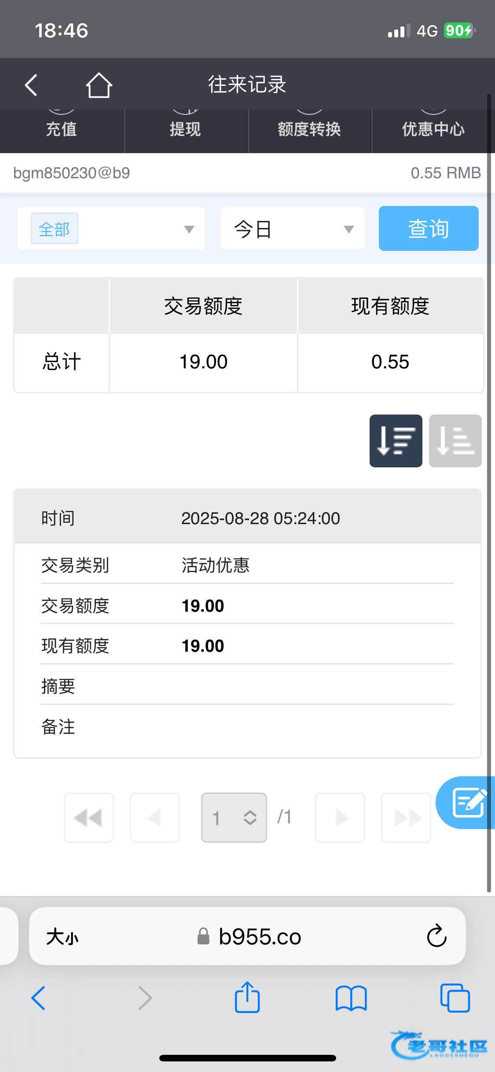Go back in Safari browser
Viewport: 495px width, 1072px height.
(x=39, y=998)
